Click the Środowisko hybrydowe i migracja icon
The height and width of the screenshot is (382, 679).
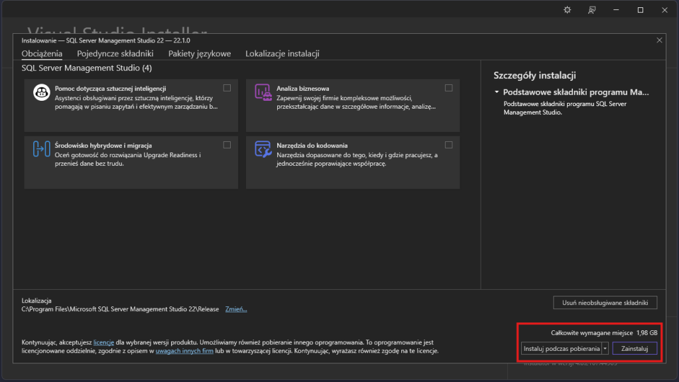[42, 150]
